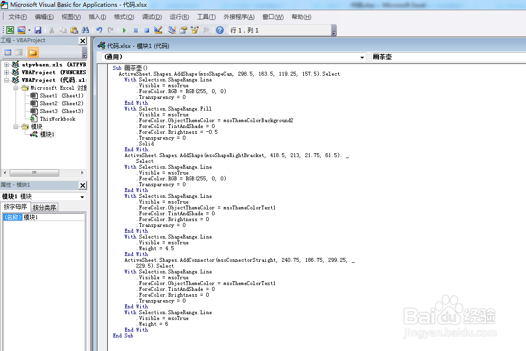Screen dimensions: 526x351
Task: Click project tree scroll left arrow
Action: click(x=5, y=173)
